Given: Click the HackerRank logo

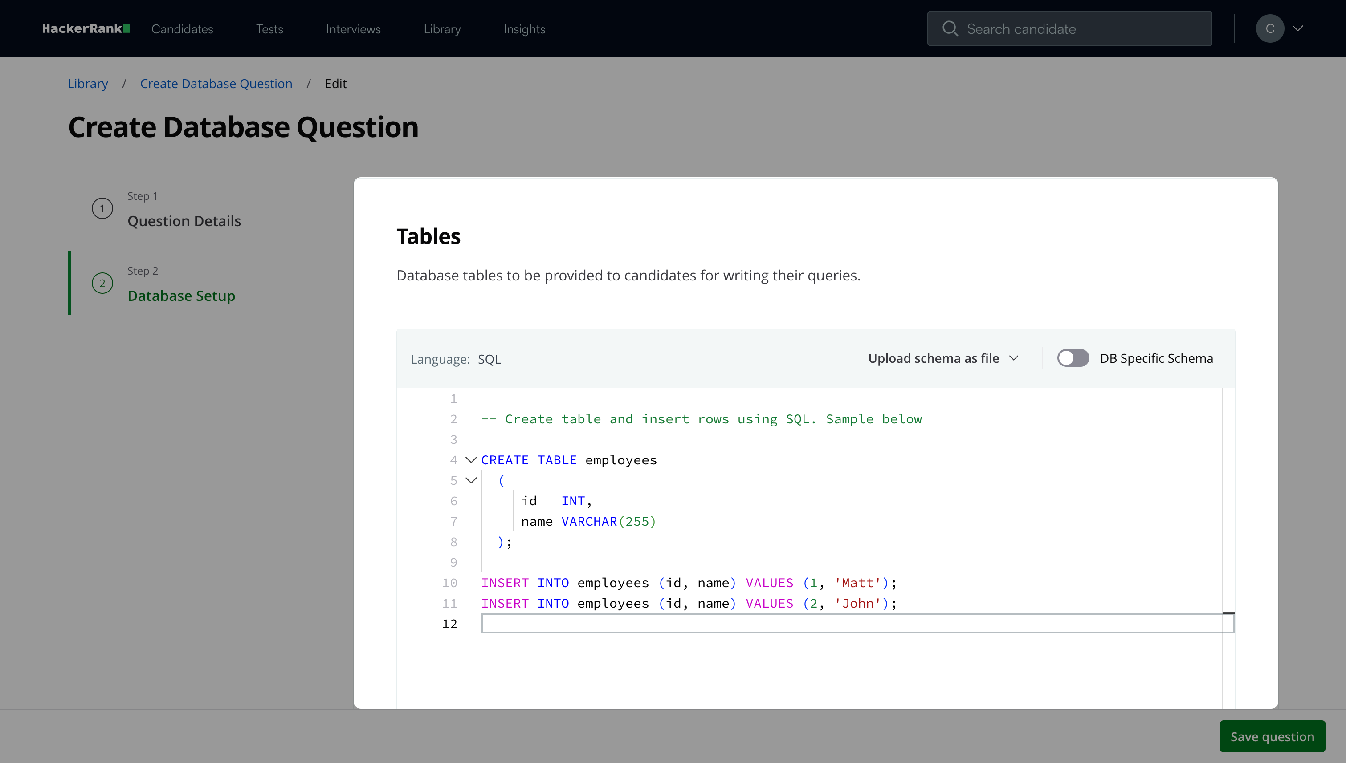Looking at the screenshot, I should click(86, 29).
